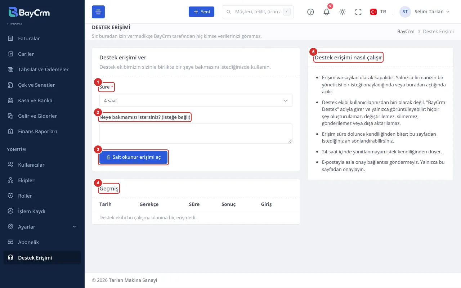Open Cariler menu item
Image resolution: width=461 pixels, height=288 pixels.
pos(42,54)
